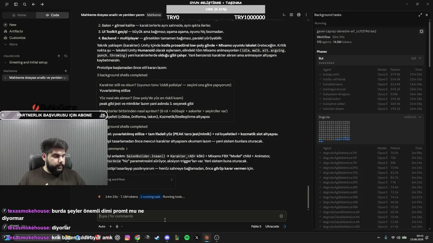Activate the microphone voice input

(x=117, y=226)
